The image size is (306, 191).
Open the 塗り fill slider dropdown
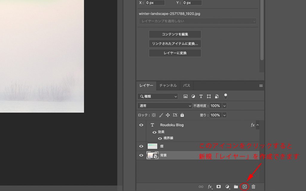(224, 115)
